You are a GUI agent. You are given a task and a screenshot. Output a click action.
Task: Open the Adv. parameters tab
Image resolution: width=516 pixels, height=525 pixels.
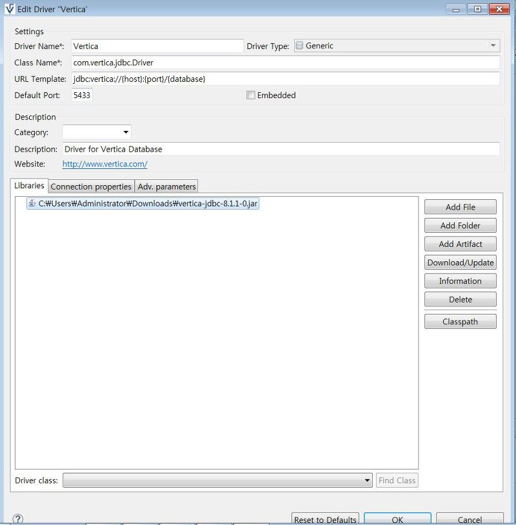tap(166, 186)
